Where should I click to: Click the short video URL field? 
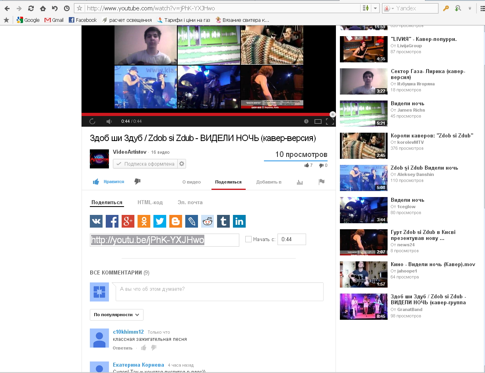tap(165, 240)
